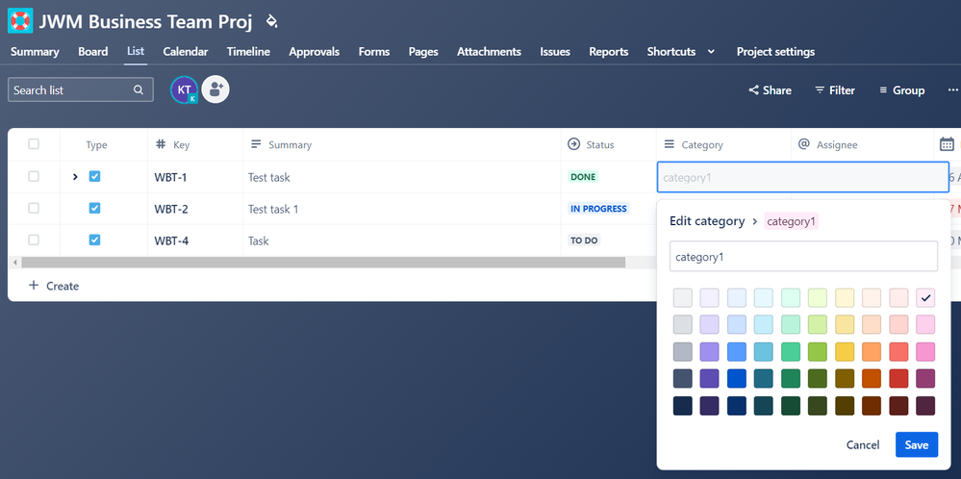
Task: Switch to the Calendar tab
Action: (185, 52)
